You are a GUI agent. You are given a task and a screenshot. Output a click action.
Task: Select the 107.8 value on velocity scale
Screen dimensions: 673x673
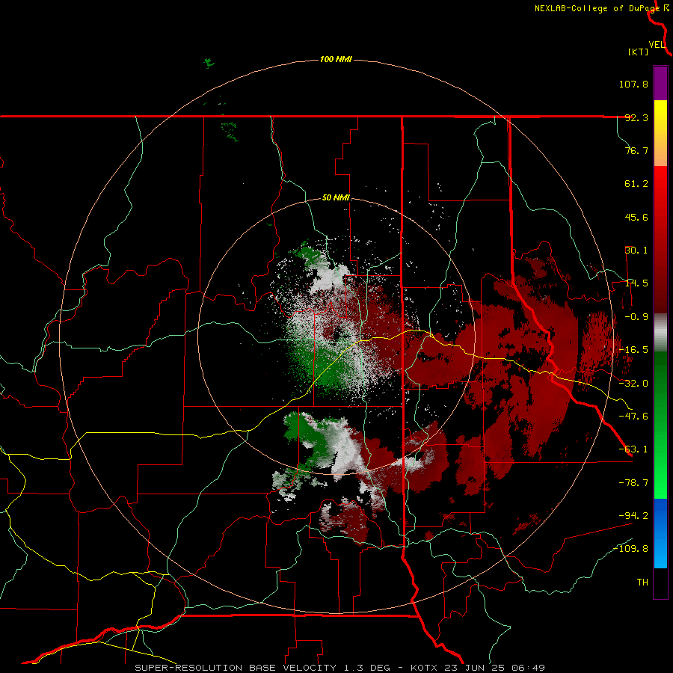(x=633, y=84)
